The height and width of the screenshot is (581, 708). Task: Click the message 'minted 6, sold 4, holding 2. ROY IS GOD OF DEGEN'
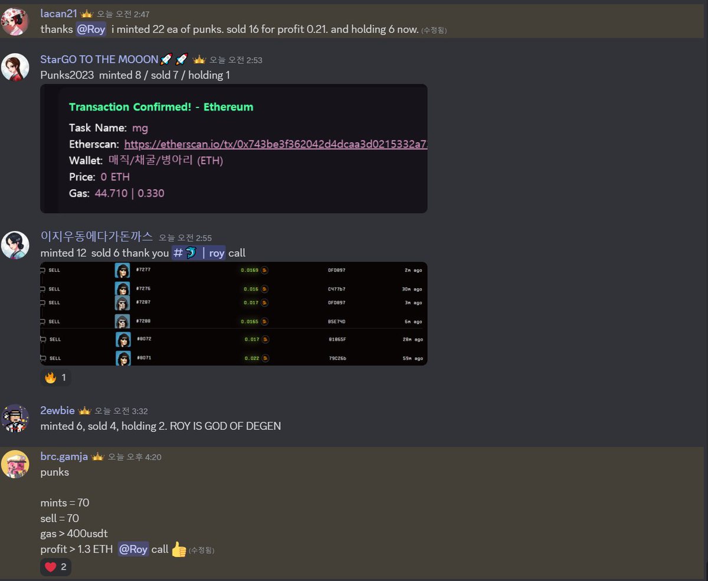coord(160,426)
